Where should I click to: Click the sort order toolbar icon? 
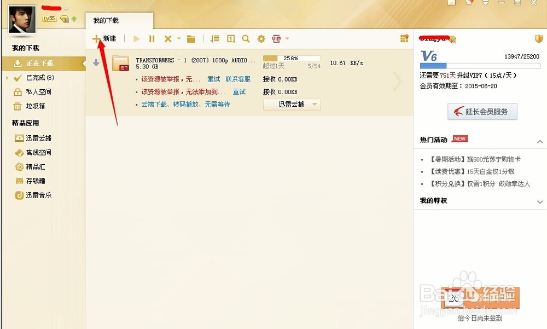(214, 39)
